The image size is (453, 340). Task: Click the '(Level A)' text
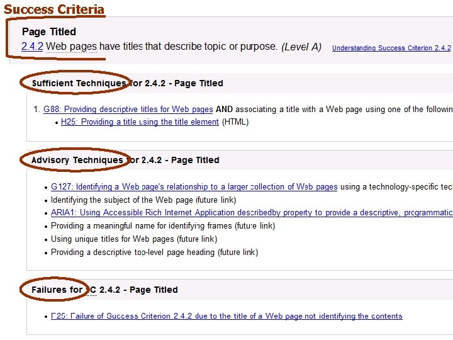[301, 47]
